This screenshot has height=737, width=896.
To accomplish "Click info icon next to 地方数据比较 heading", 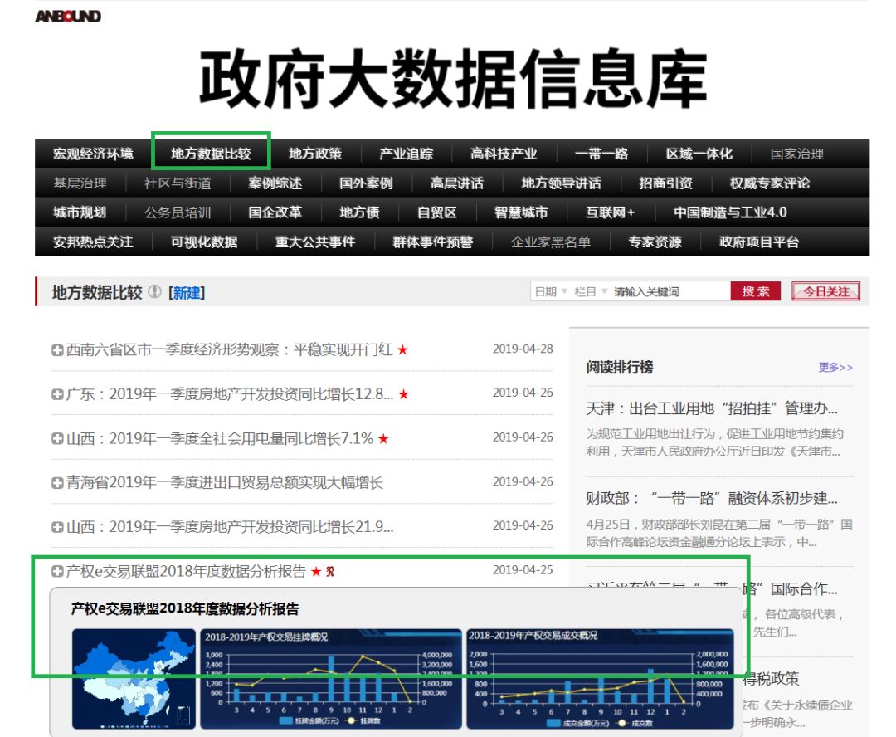I will point(154,291).
